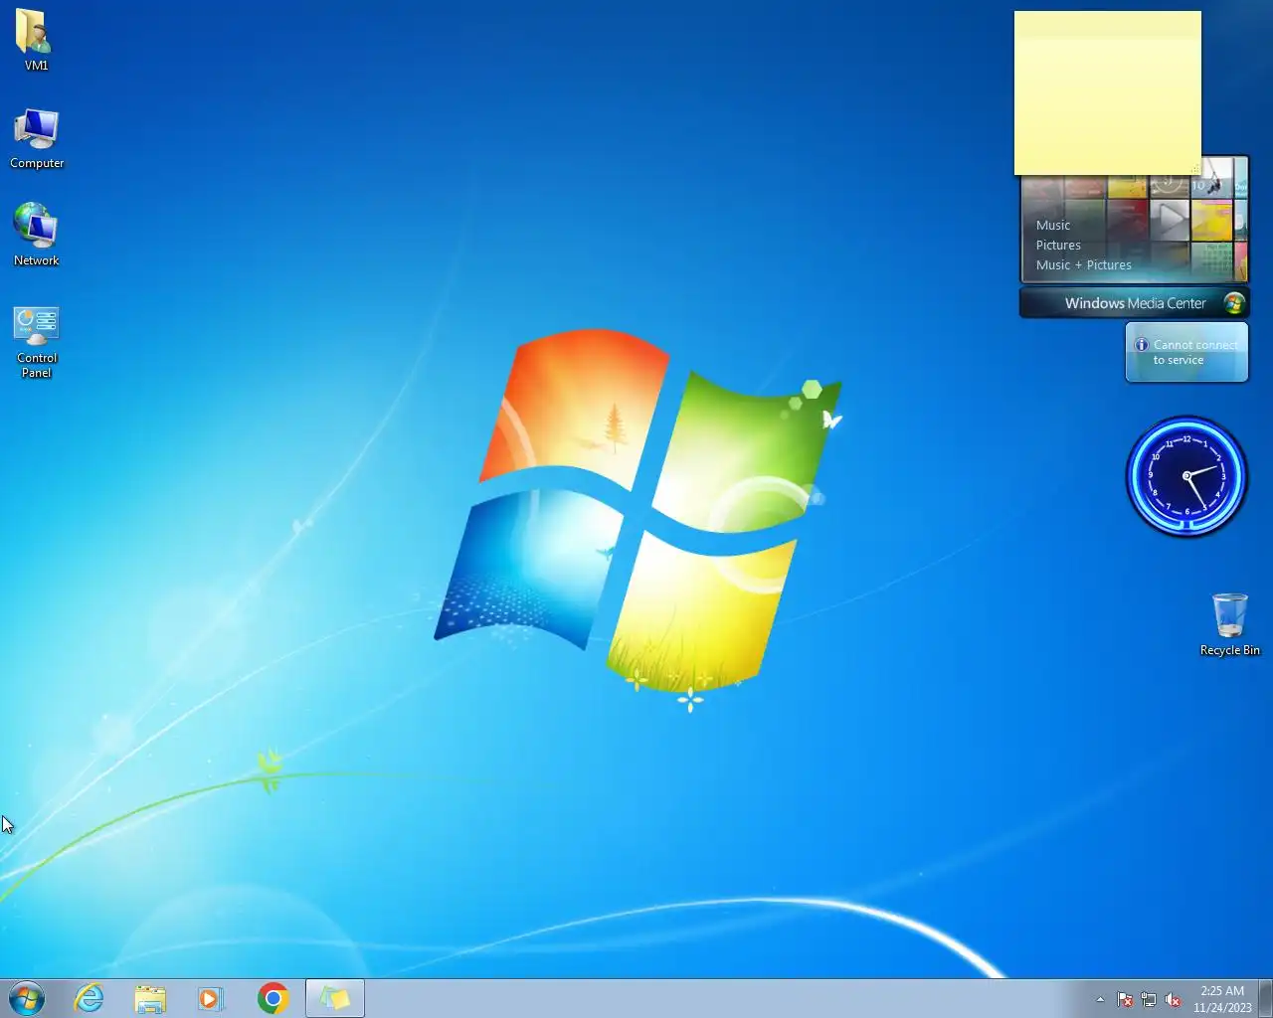Click the Sticky Notes taskbar button
Viewport: 1273px width, 1018px height.
pyautogui.click(x=335, y=998)
